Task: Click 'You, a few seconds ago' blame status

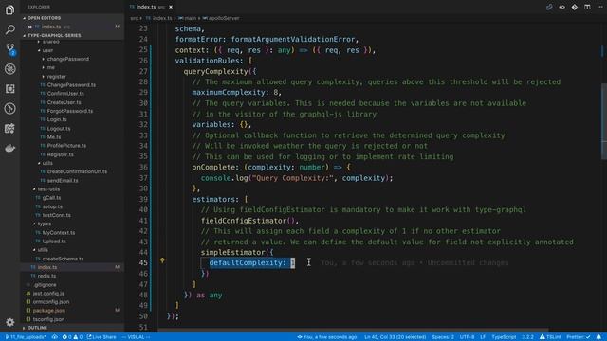Action: click(x=327, y=337)
